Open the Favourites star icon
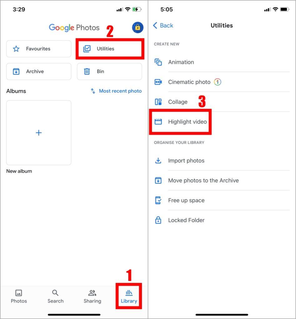This screenshot has width=296, height=319. coord(16,49)
